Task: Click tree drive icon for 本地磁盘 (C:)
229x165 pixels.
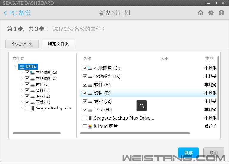Action: (x=32, y=72)
